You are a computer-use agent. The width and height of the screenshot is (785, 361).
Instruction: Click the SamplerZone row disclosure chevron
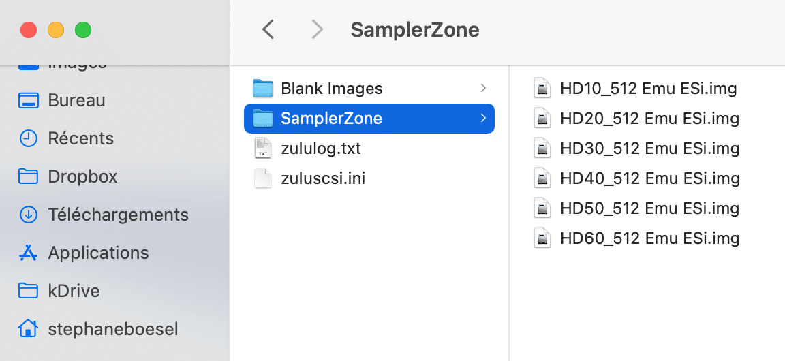point(483,119)
